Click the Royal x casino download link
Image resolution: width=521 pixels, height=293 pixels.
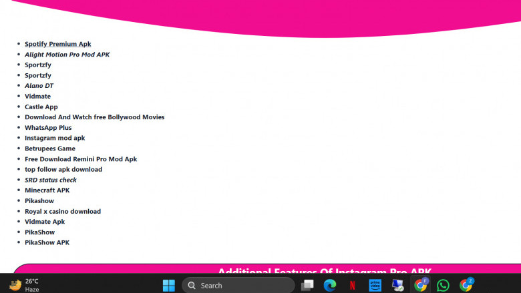[x=63, y=212]
